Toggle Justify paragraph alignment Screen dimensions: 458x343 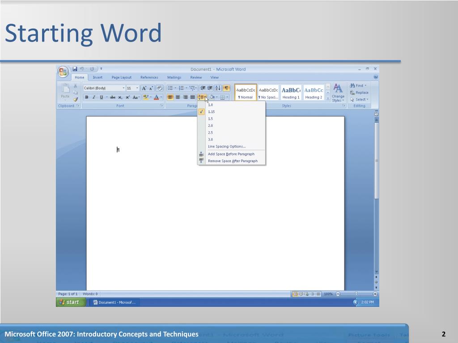[192, 97]
